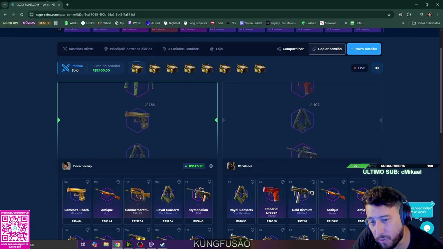Bookmark this page with the star icon

point(389,15)
